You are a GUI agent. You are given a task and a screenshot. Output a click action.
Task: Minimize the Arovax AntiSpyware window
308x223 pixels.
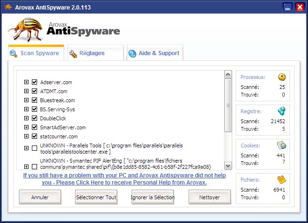tap(288, 7)
